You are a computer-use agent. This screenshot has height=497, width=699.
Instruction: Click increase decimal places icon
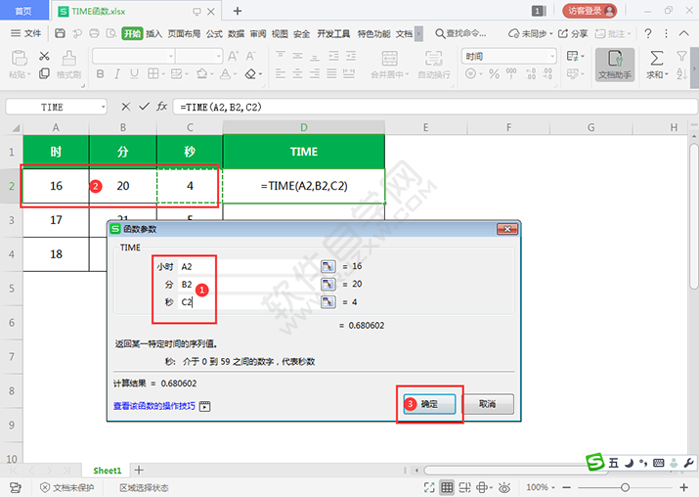(x=531, y=73)
